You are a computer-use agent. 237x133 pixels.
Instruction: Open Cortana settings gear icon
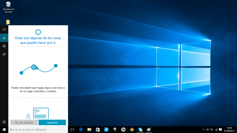pos(4,46)
